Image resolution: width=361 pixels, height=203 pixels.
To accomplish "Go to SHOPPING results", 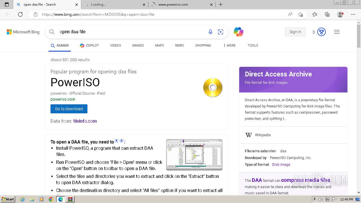I will [203, 45].
